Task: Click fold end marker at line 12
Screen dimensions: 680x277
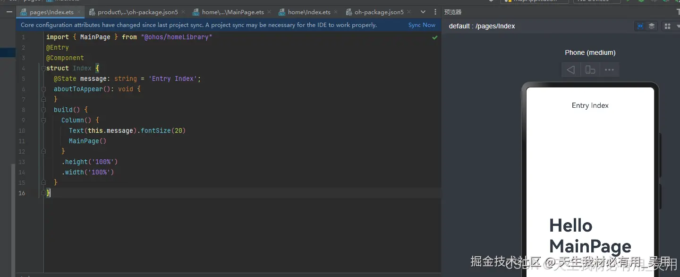Action: tap(43, 152)
